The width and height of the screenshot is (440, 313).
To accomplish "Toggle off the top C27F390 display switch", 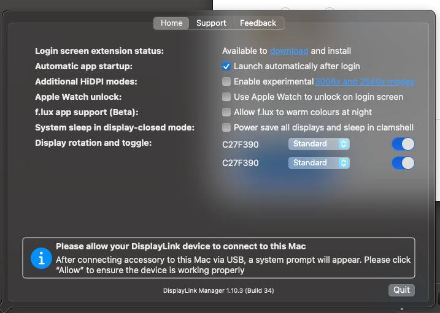I will coord(403,144).
